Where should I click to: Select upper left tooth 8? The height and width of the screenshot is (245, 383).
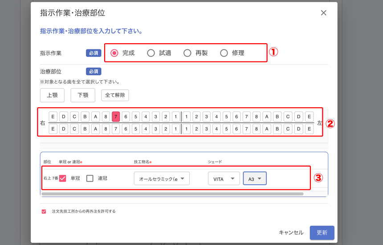pyautogui.click(x=257, y=117)
